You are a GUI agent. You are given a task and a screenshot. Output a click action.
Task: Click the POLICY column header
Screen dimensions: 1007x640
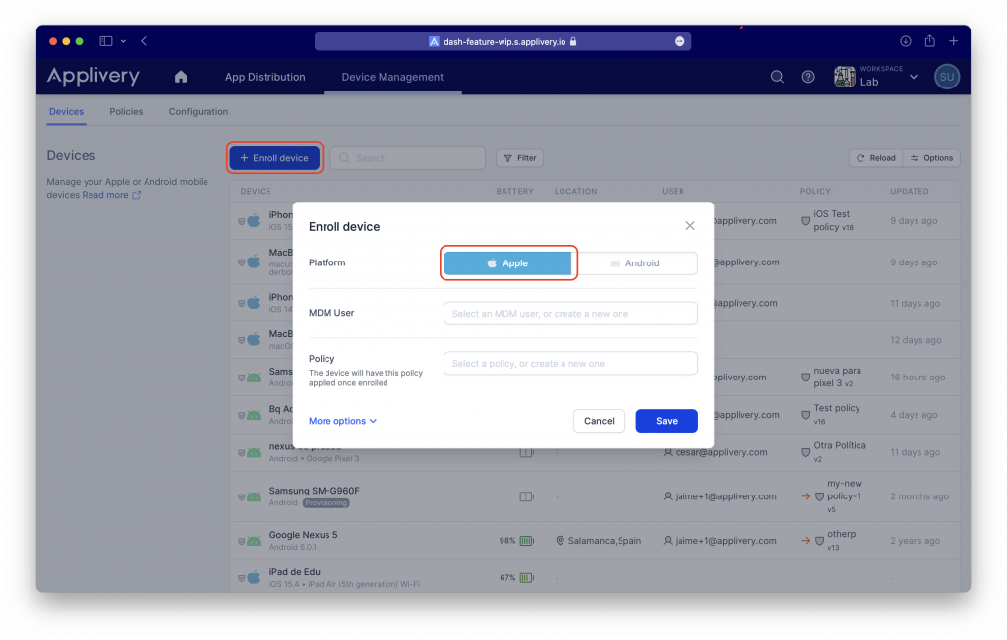(815, 192)
